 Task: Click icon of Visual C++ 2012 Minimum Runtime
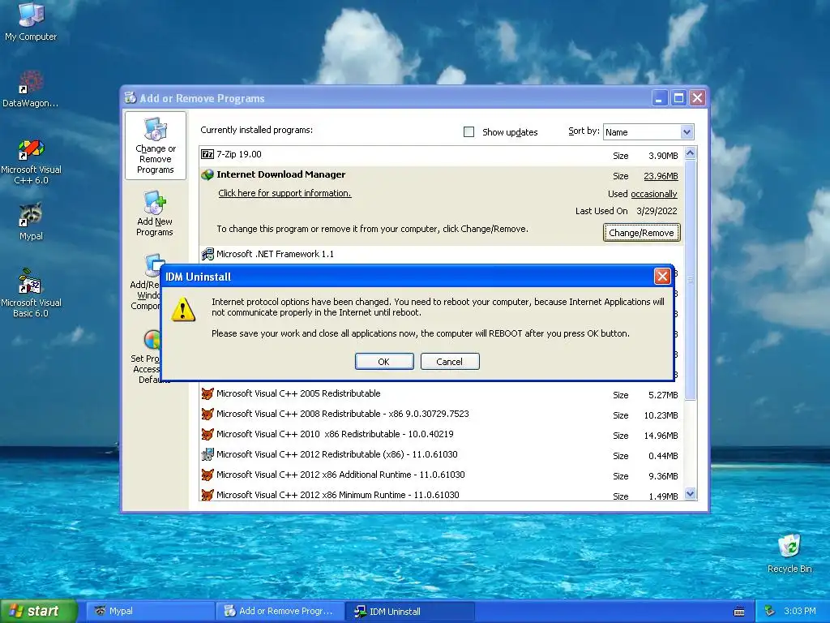[207, 495]
